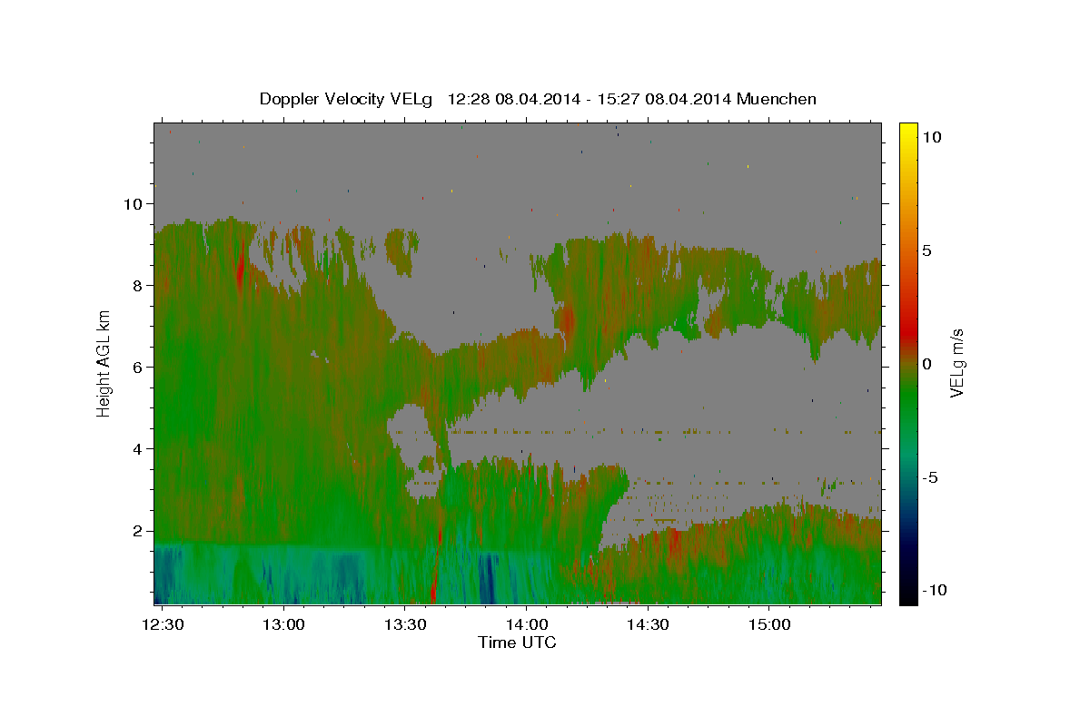Click the '13:30' time axis label
The height and width of the screenshot is (726, 1090).
pos(405,624)
